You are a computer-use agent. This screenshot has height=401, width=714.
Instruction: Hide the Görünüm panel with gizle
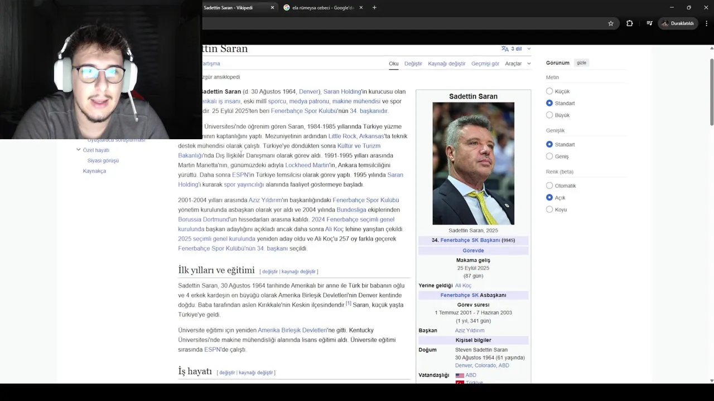pos(581,63)
